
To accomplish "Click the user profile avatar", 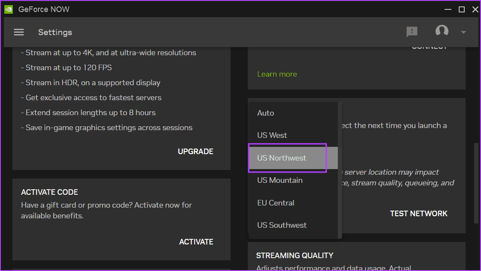I will (x=442, y=30).
